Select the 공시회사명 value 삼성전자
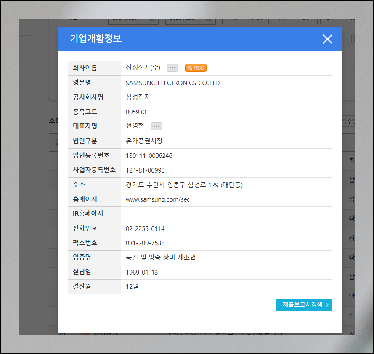 pyautogui.click(x=138, y=97)
